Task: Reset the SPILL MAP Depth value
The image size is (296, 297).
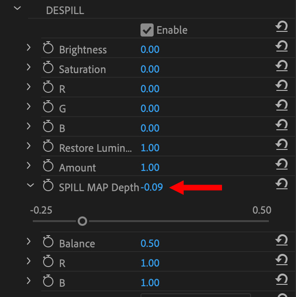Action: (281, 185)
